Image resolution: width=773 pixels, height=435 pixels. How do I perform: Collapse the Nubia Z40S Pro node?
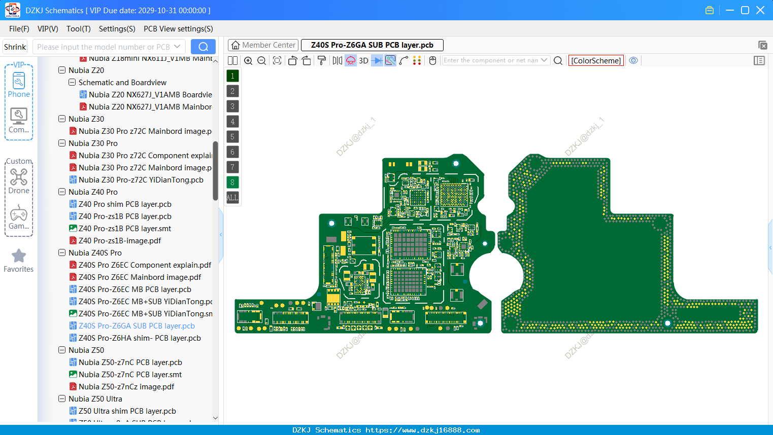(62, 252)
